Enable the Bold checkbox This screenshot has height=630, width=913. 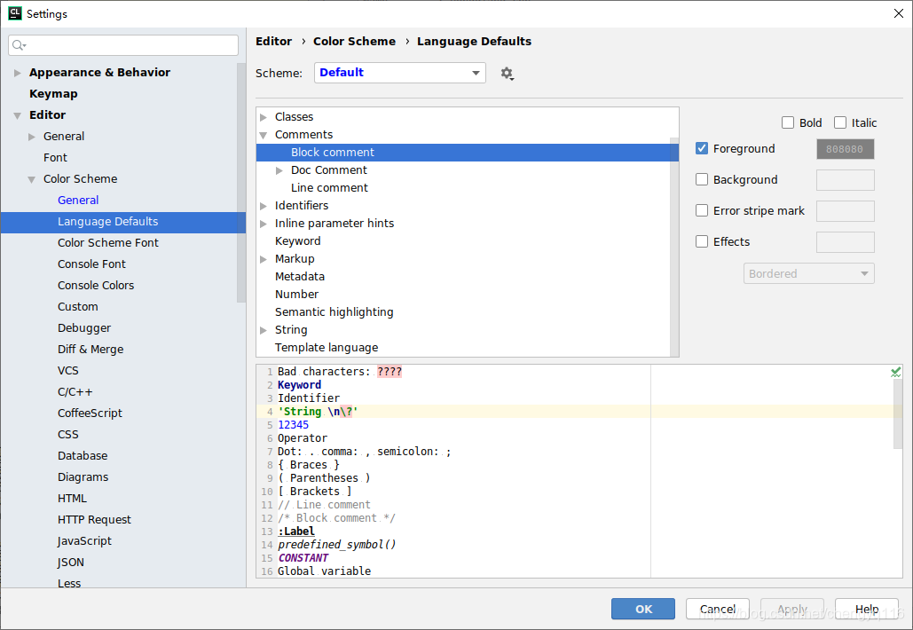tap(788, 122)
